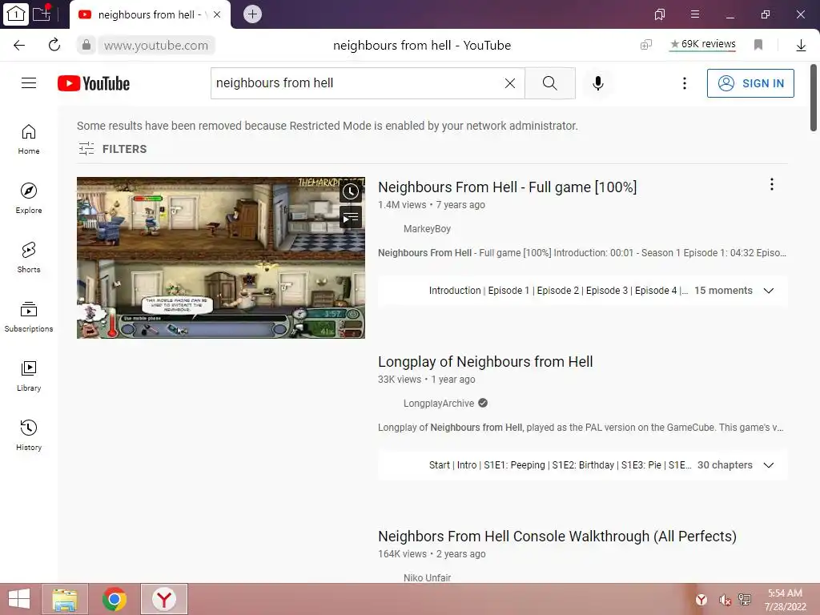Reload the page with refresh icon
The width and height of the screenshot is (820, 615).
[x=54, y=45]
